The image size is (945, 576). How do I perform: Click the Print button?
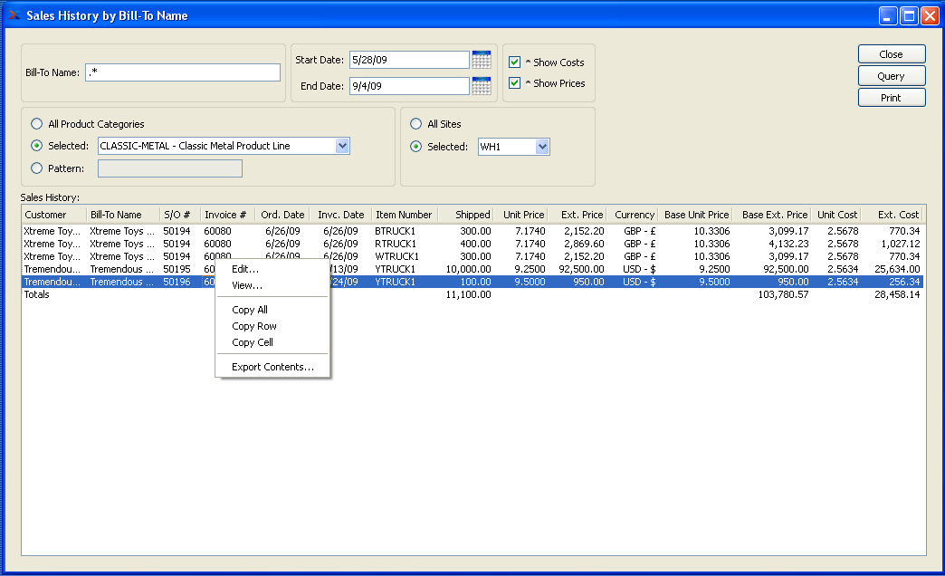[891, 98]
